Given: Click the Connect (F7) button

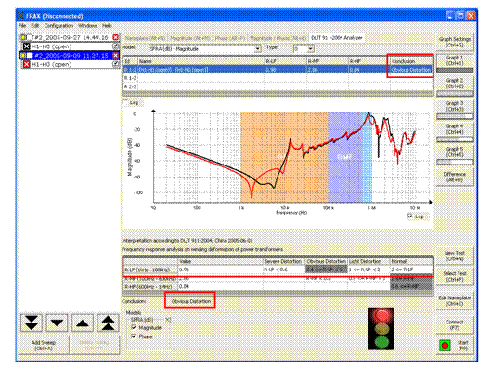Looking at the screenshot, I should (455, 324).
